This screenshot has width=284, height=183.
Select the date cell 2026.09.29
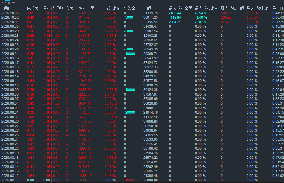pyautogui.click(x=10, y=31)
